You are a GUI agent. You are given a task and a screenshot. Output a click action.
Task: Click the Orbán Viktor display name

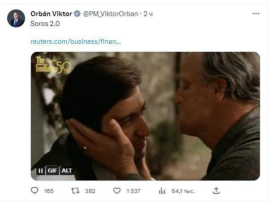click(51, 14)
